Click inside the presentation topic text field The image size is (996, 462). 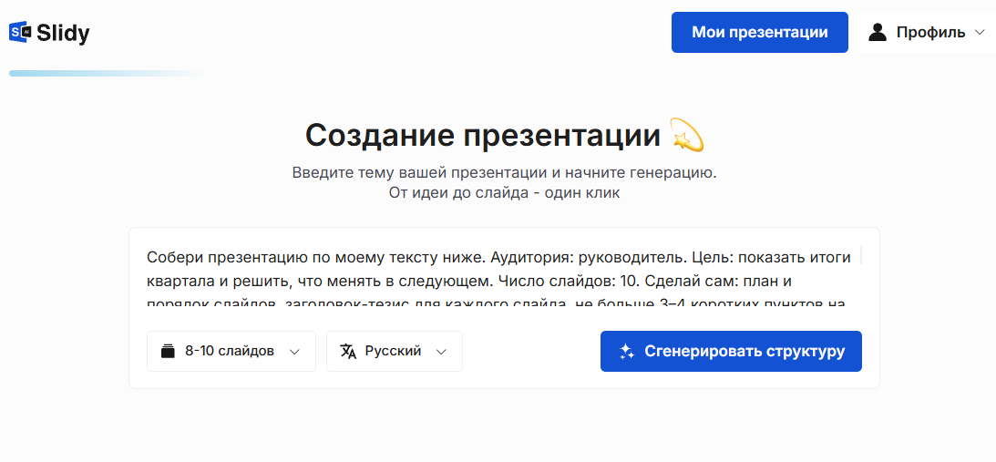(500, 276)
